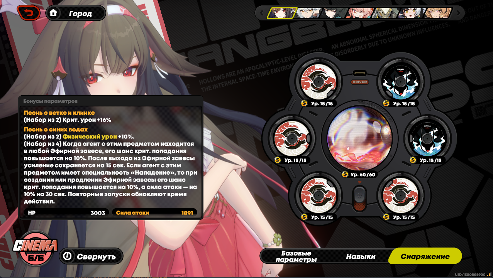Screen dimensions: 493x278
Task: Click the house icon beside Город
Action: pyautogui.click(x=53, y=13)
